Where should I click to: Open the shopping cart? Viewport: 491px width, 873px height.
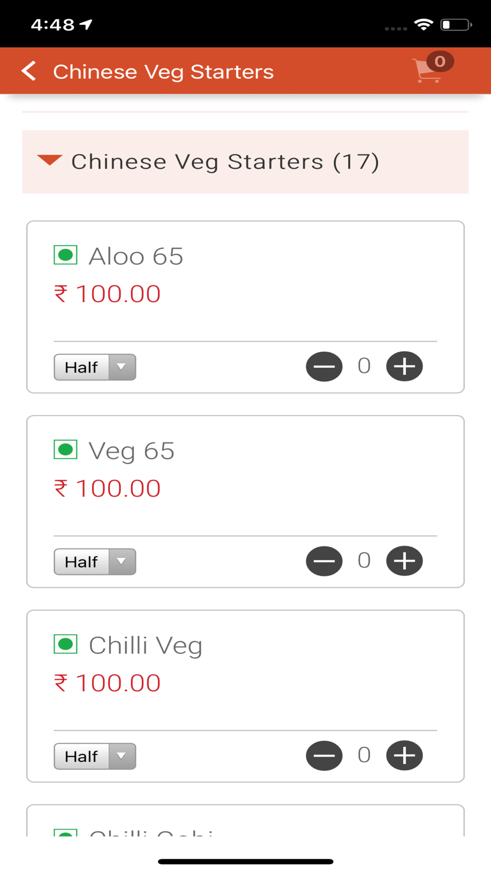click(x=426, y=72)
